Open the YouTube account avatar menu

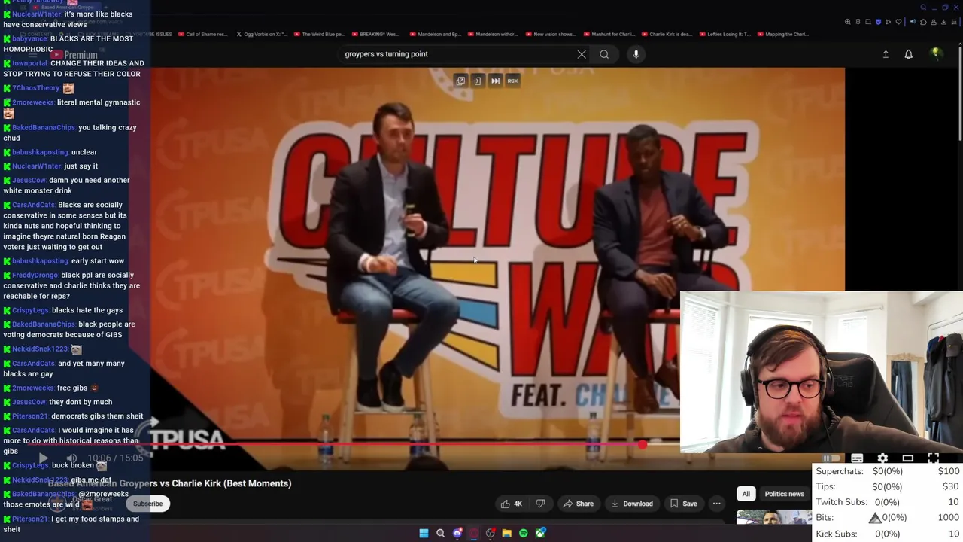coord(936,54)
